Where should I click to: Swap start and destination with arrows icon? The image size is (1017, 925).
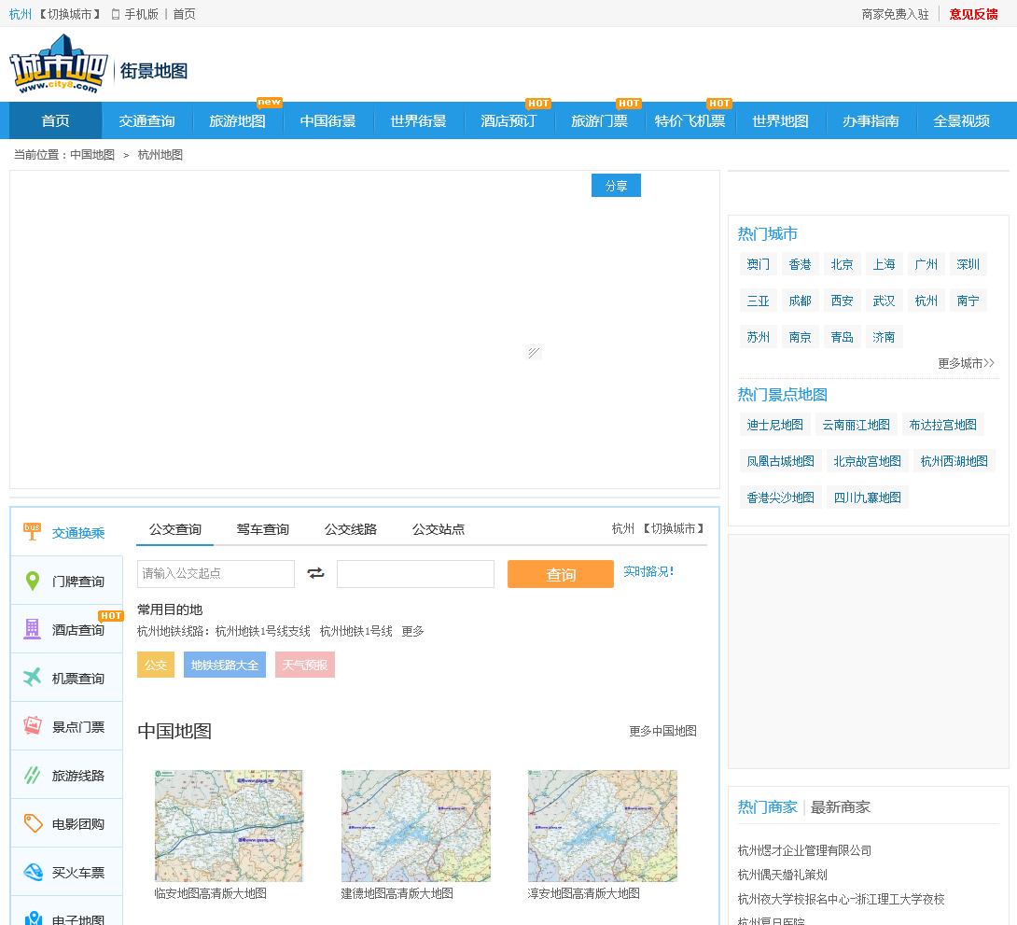coord(316,573)
